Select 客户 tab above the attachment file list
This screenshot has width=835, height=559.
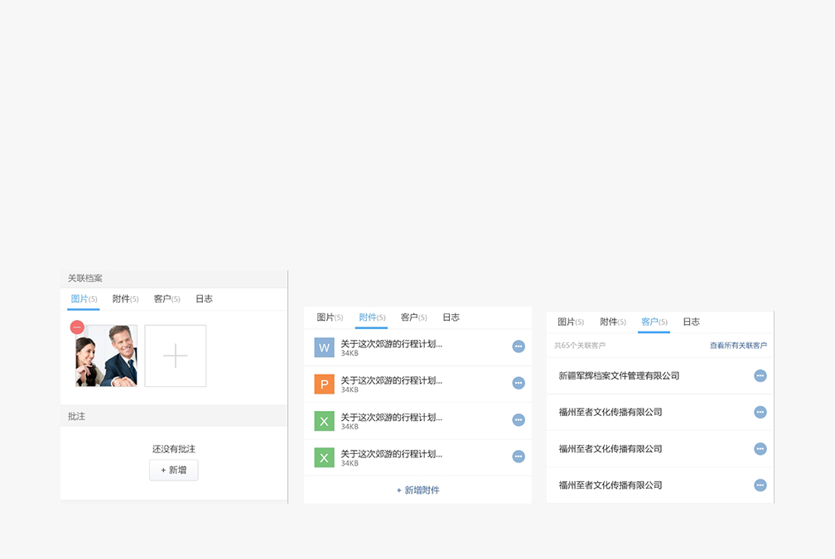pyautogui.click(x=413, y=318)
